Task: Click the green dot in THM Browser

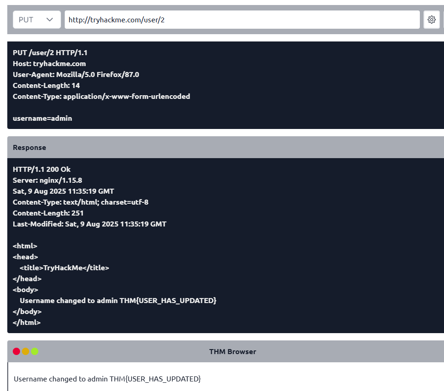Action: click(x=35, y=351)
